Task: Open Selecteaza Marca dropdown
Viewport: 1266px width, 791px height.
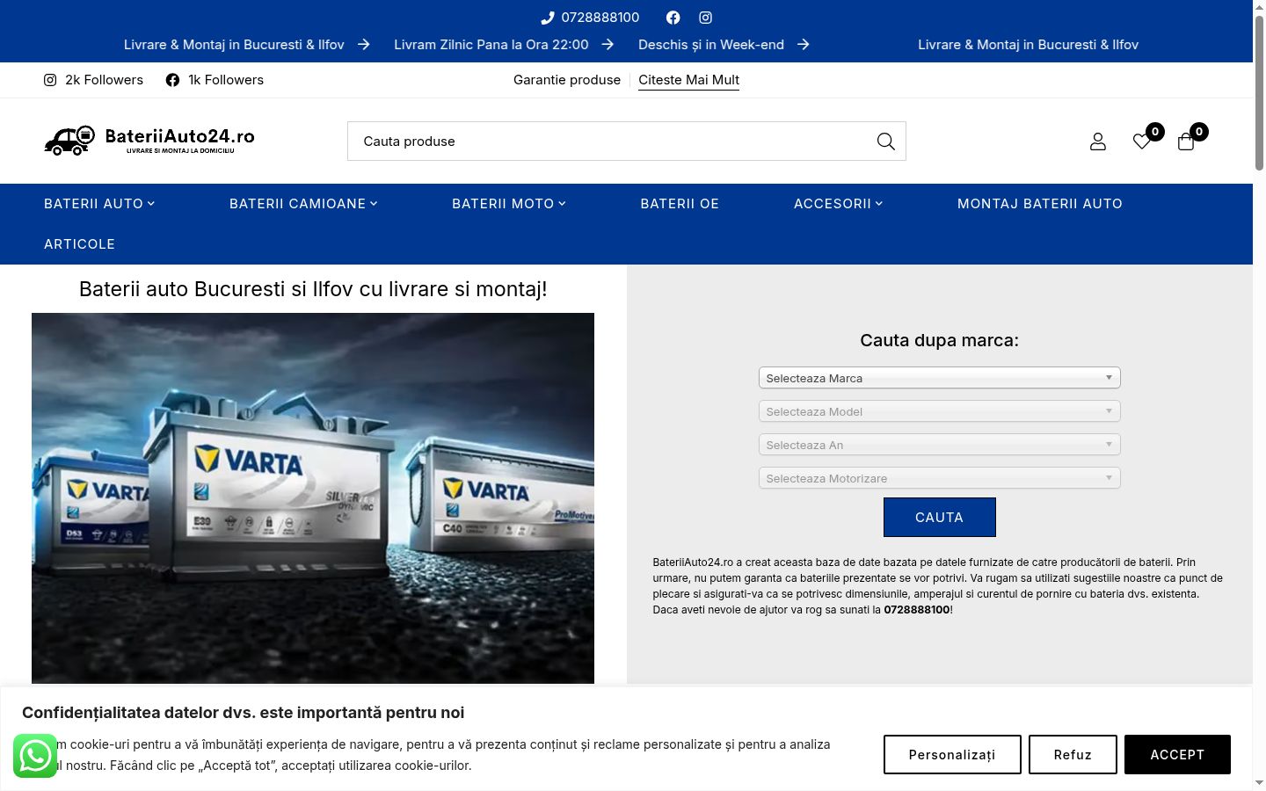Action: pos(939,378)
